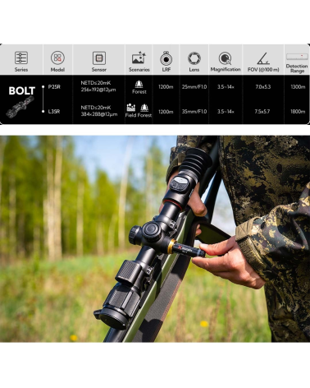Image resolution: width=310 pixels, height=388 pixels.
Task: Select the P25R model label
Action: pyautogui.click(x=54, y=87)
